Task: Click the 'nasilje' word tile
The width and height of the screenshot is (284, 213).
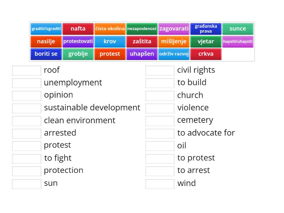Action: 46,42
